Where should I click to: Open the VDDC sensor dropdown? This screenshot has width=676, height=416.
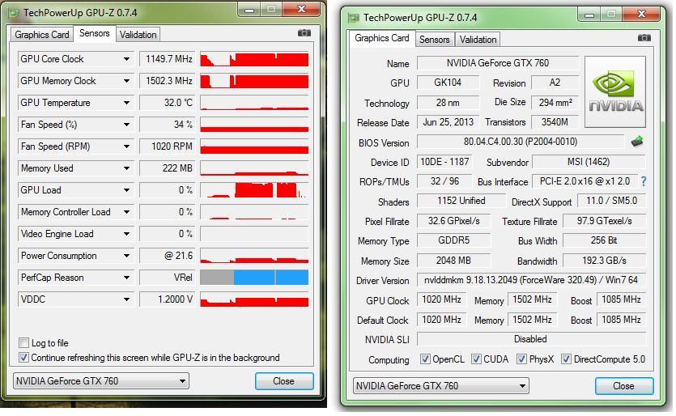click(127, 299)
